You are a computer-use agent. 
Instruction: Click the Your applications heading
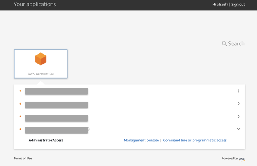tap(35, 4)
